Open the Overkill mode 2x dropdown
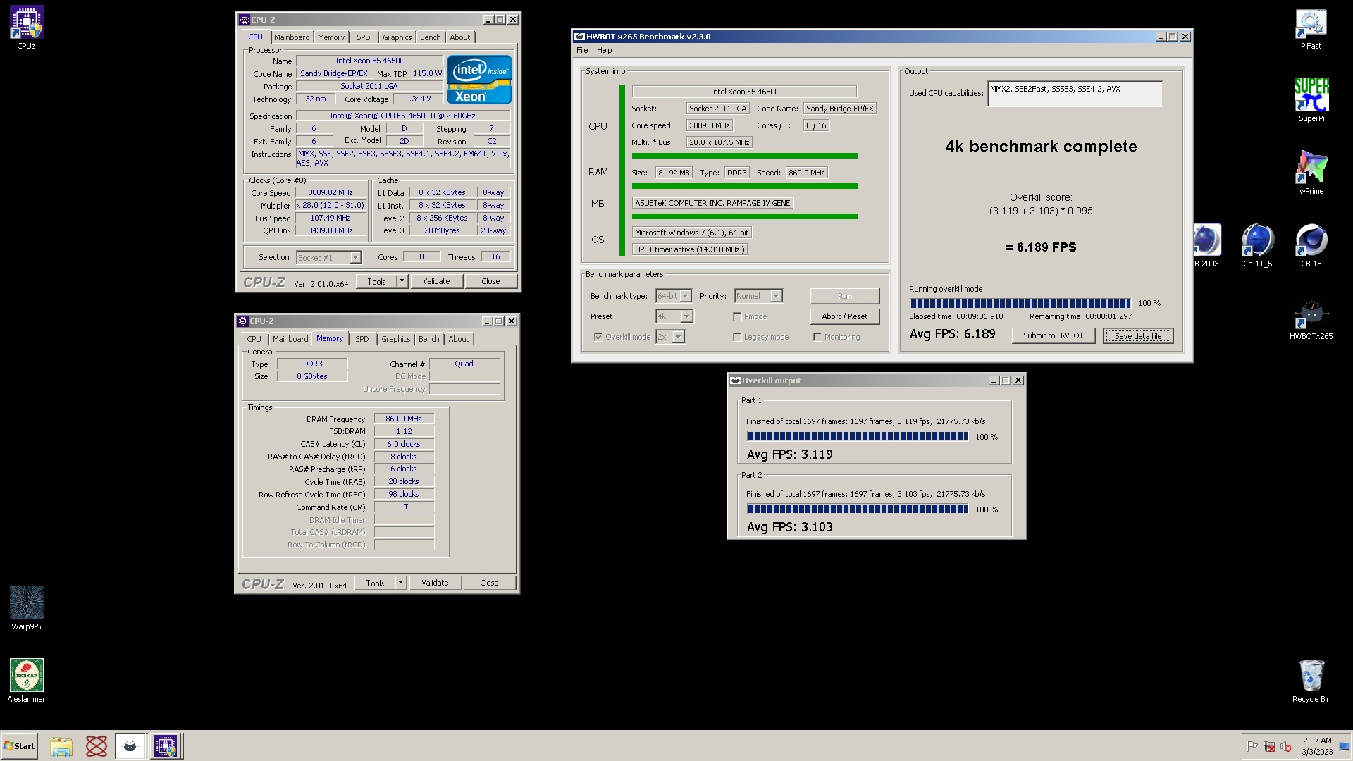The height and width of the screenshot is (761, 1353). click(x=670, y=337)
